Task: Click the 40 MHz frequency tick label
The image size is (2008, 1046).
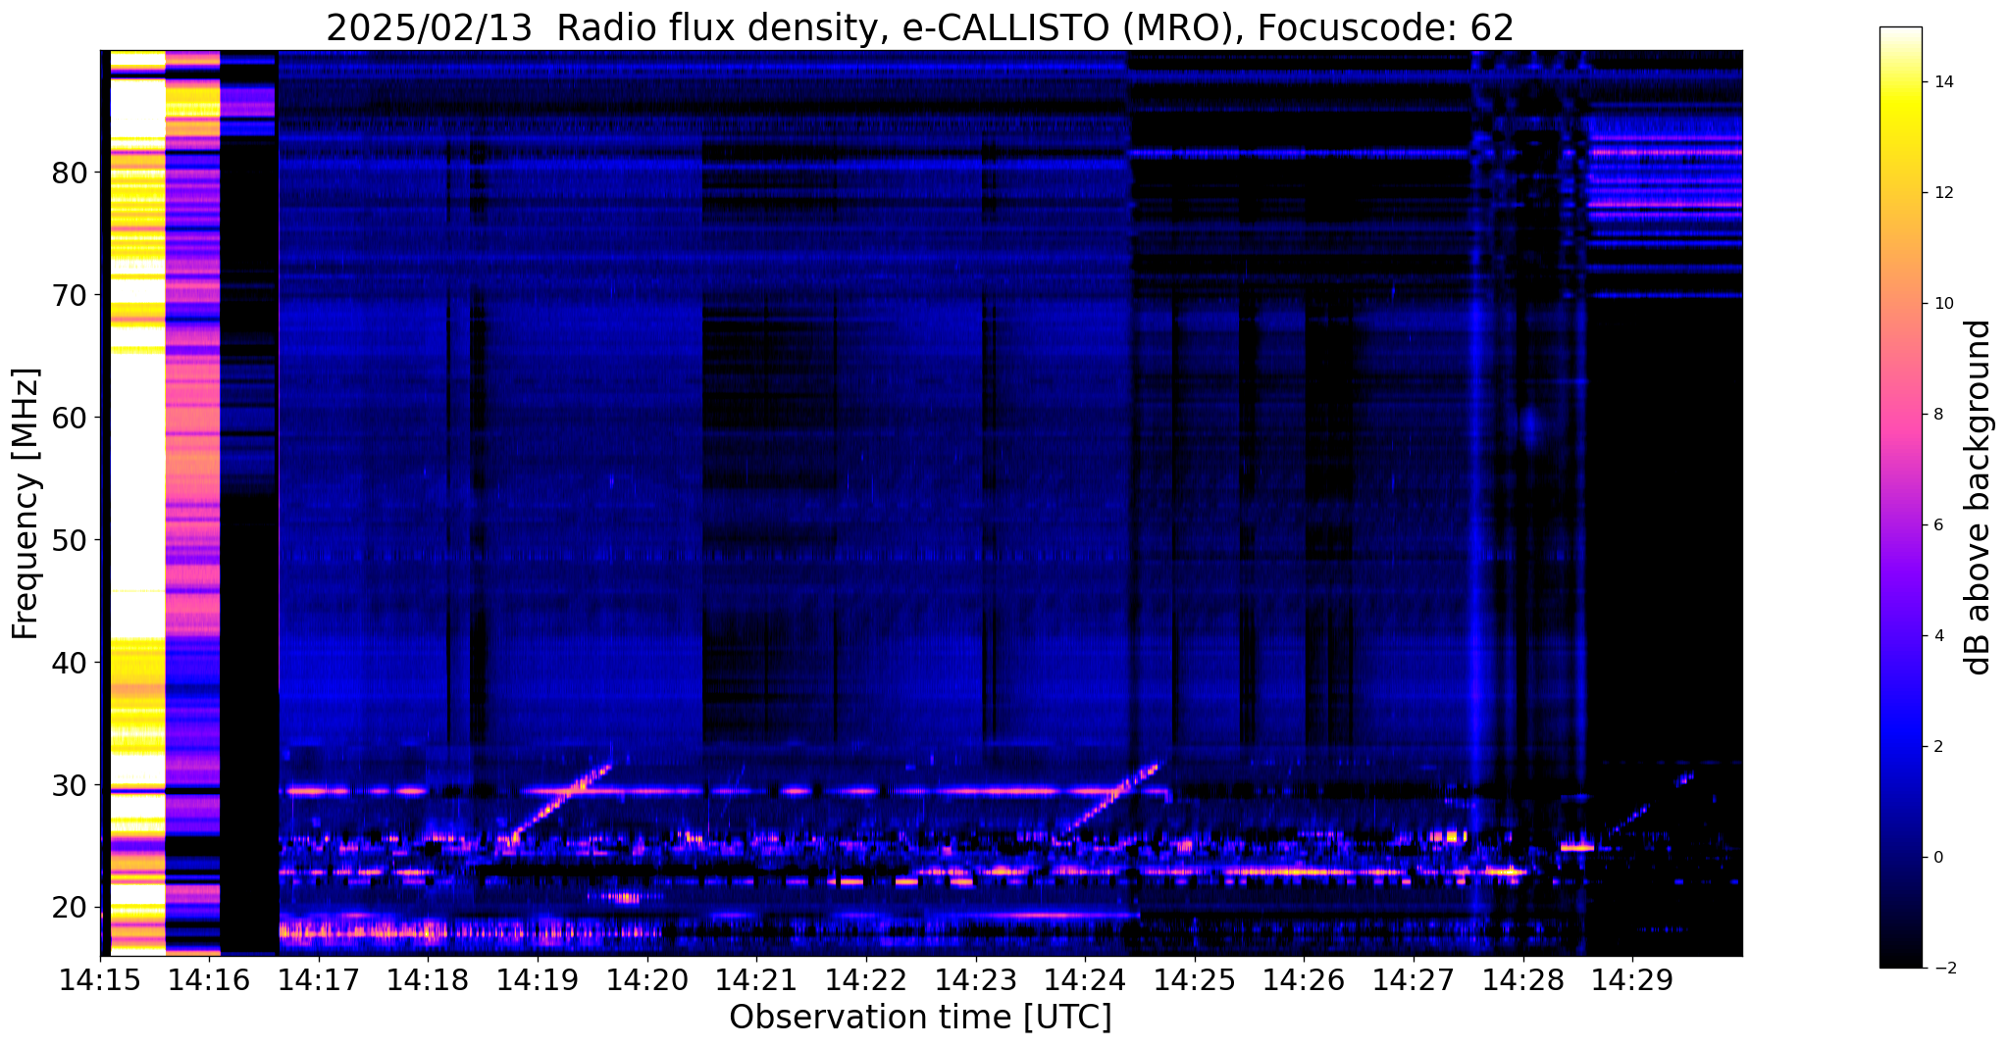Action: coord(69,663)
